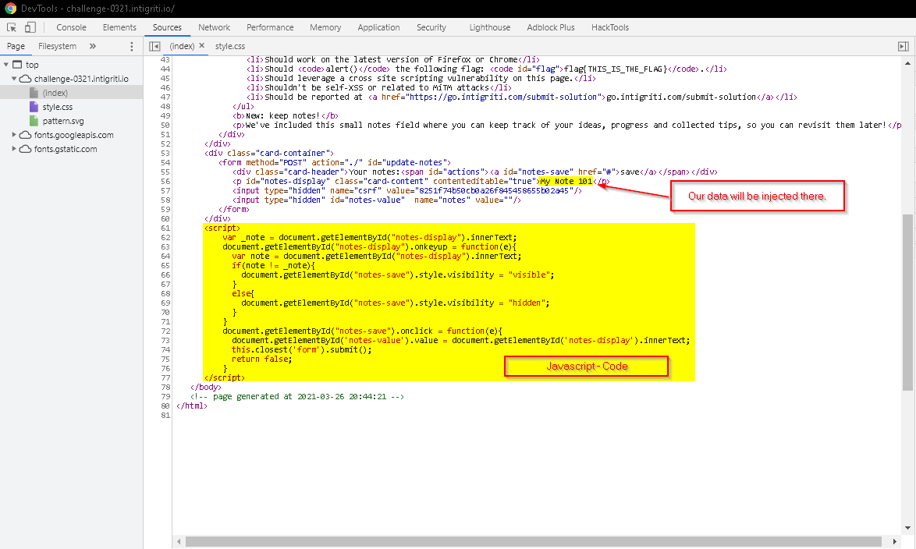The width and height of the screenshot is (916, 549).
Task: Open the Console panel tab
Action: tap(71, 27)
